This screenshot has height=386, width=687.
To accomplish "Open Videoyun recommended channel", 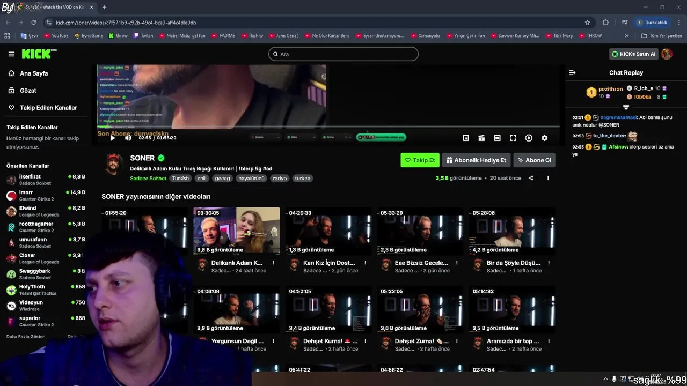I will tap(46, 306).
